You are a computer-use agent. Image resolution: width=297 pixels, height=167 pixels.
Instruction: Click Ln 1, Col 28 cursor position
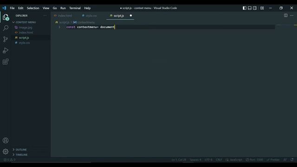coord(179,160)
